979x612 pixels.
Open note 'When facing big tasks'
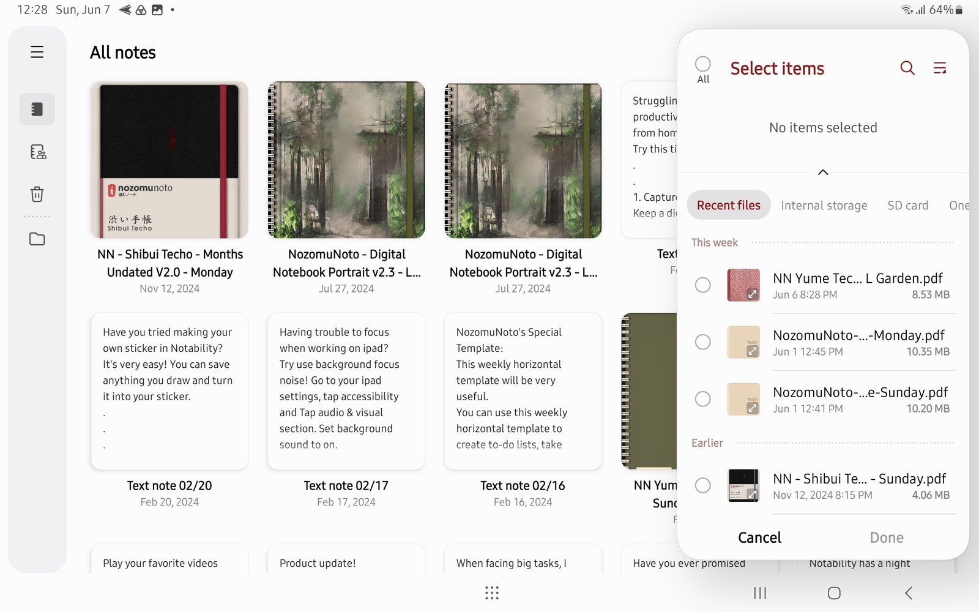[x=523, y=558]
